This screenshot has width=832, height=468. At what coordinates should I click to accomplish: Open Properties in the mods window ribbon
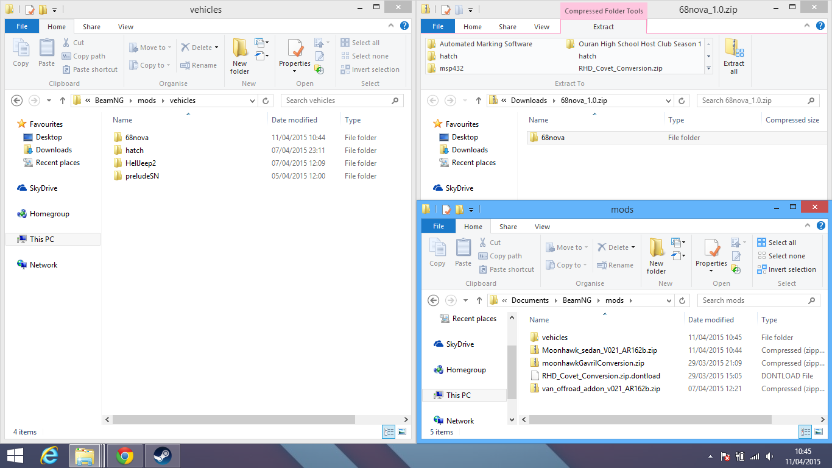click(711, 252)
